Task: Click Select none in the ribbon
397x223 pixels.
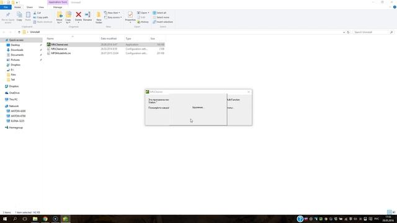Action: tap(161, 17)
